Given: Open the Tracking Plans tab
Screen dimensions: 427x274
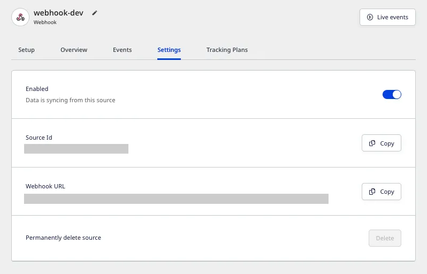Looking at the screenshot, I should click(x=227, y=50).
